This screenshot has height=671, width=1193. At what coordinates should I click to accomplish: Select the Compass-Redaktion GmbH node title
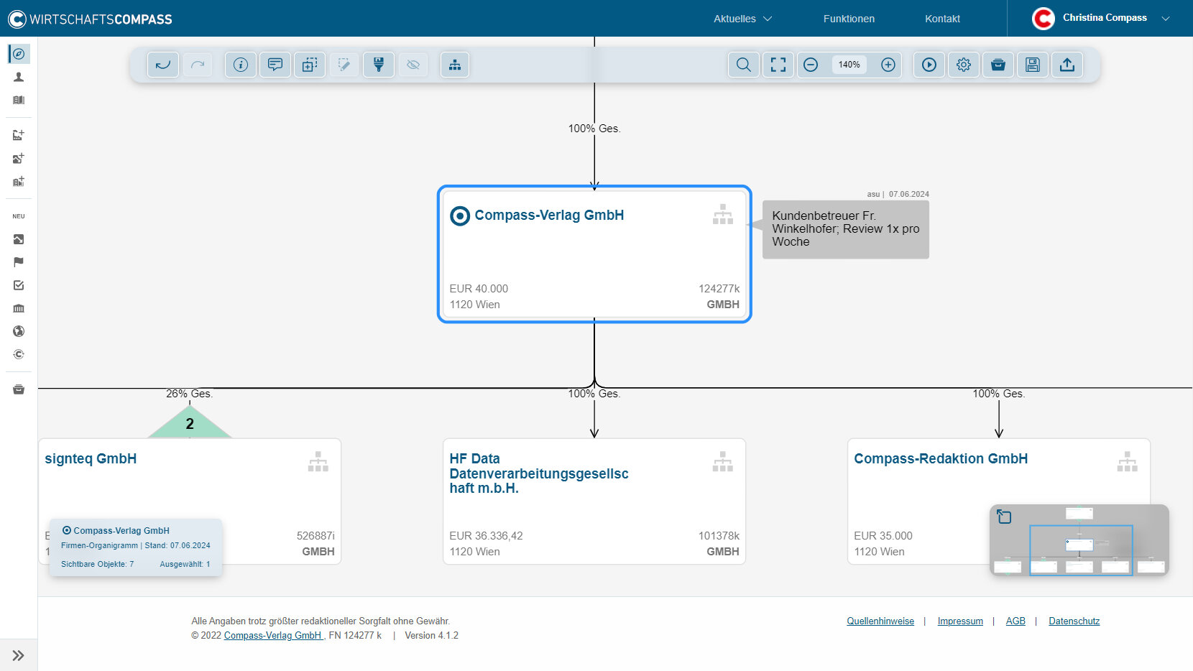[x=941, y=458]
